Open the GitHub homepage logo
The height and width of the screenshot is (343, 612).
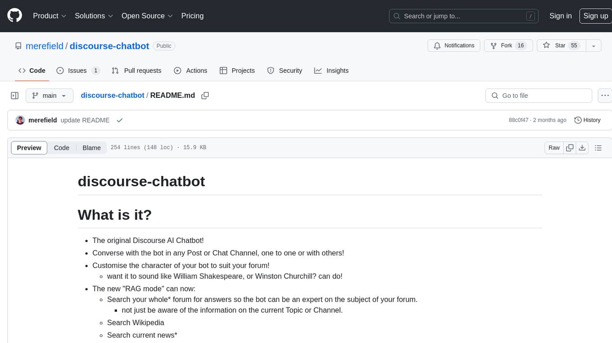click(x=14, y=16)
